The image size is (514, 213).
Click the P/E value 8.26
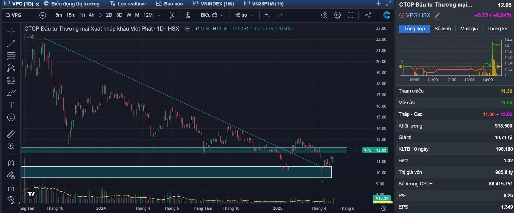(x=508, y=196)
